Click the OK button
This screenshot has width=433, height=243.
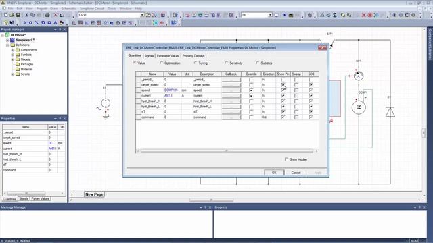274,173
